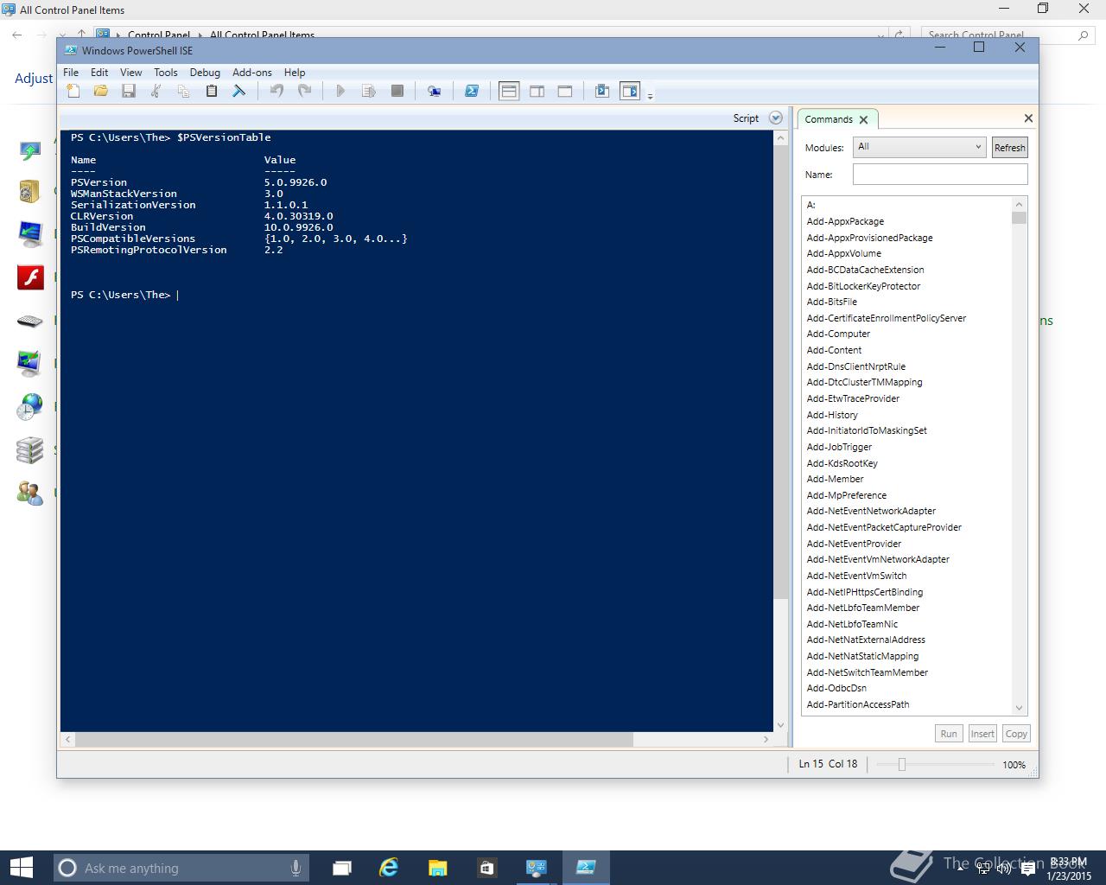Select Add-BitLockerKeyProtector in the list
The width and height of the screenshot is (1106, 885).
[x=863, y=286]
